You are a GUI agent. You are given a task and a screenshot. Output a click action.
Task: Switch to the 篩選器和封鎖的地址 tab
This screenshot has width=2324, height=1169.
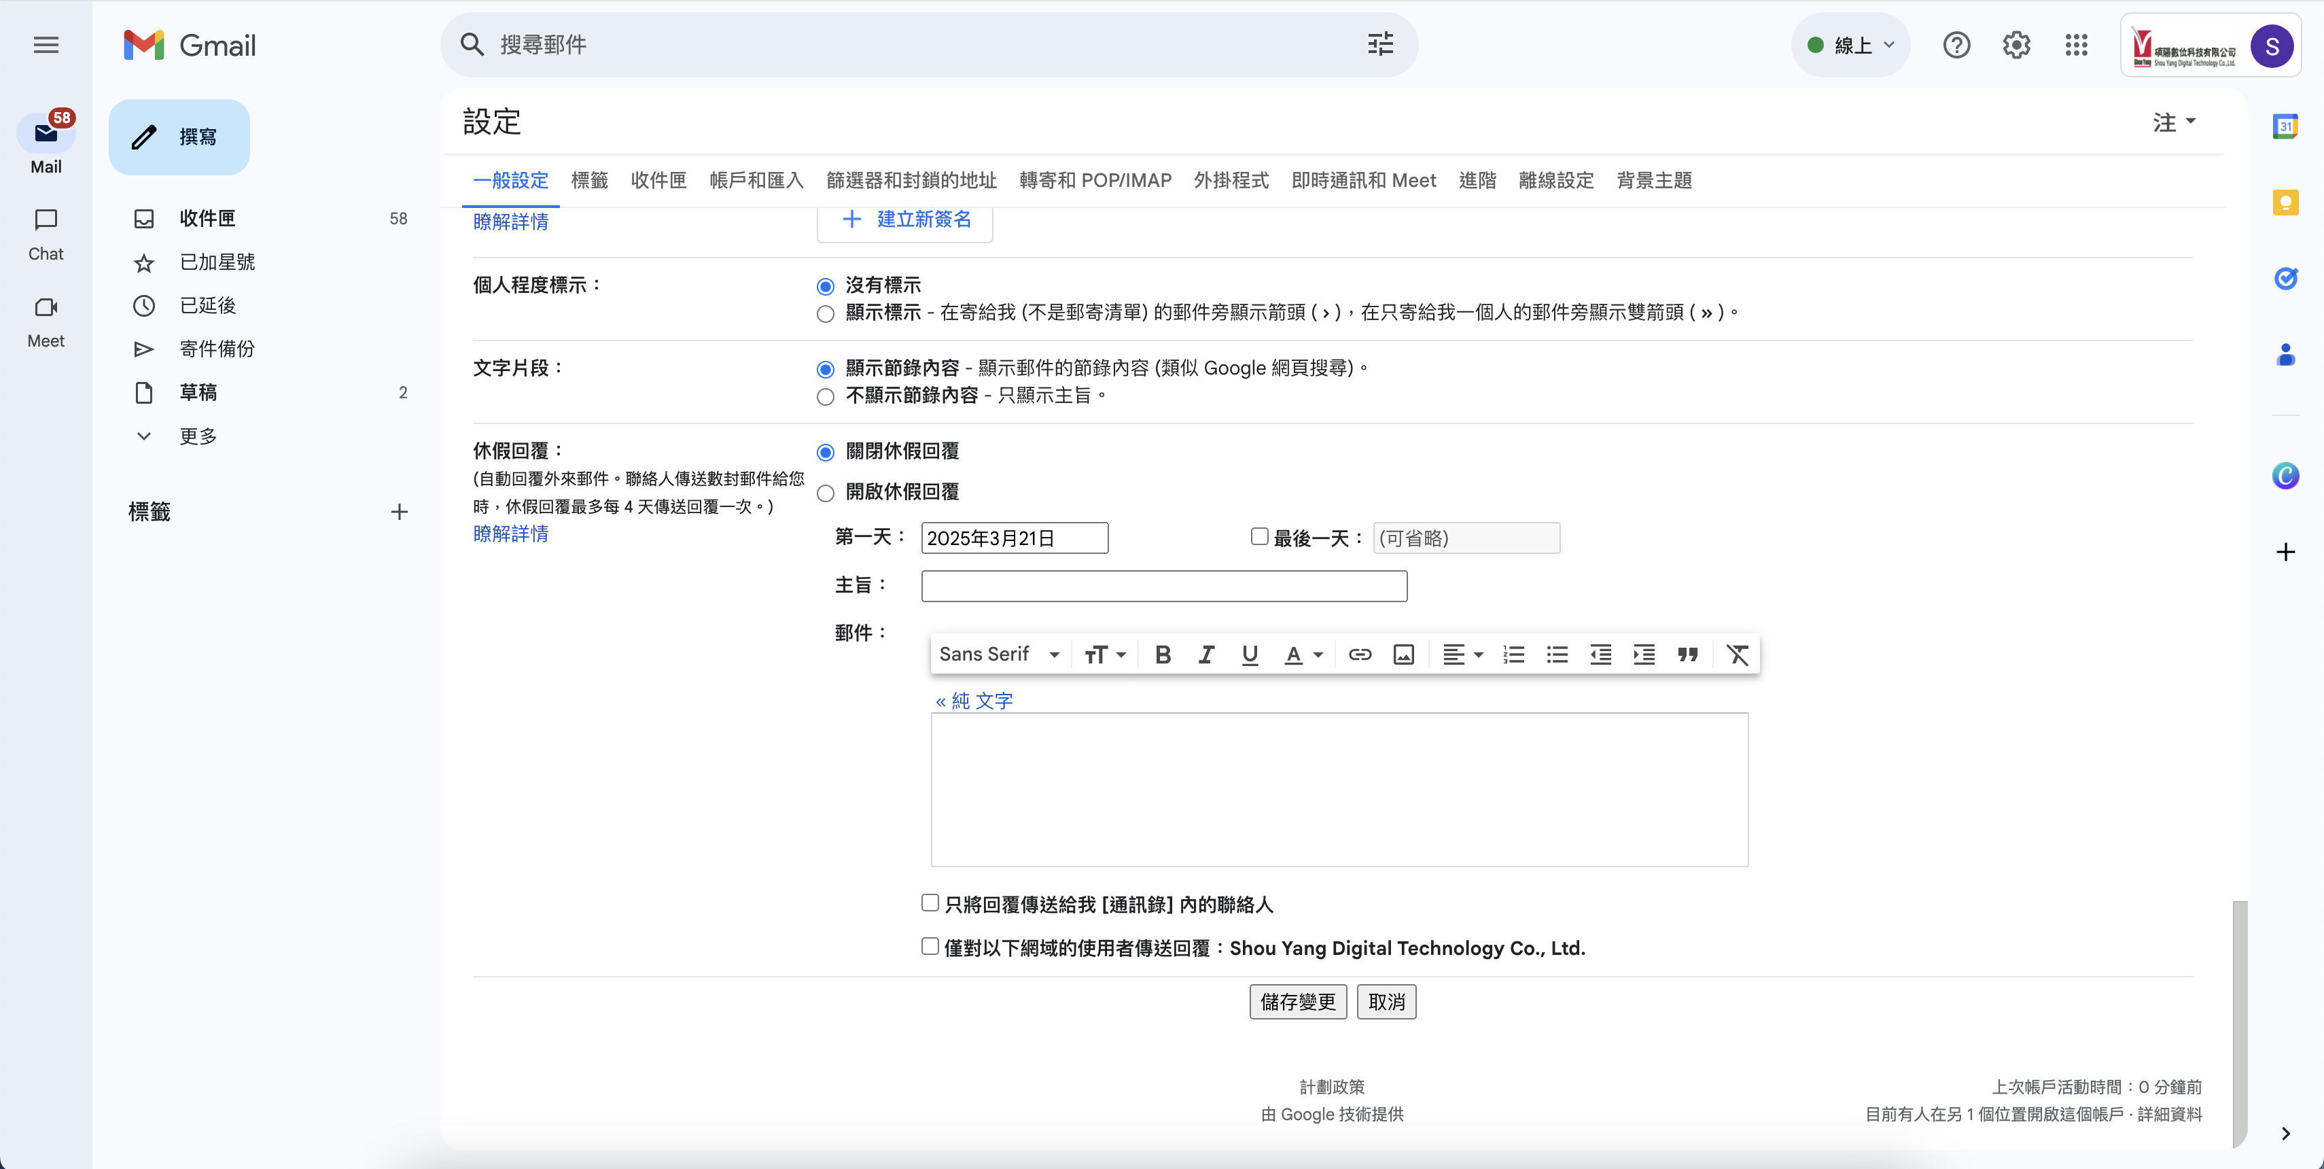coord(911,180)
